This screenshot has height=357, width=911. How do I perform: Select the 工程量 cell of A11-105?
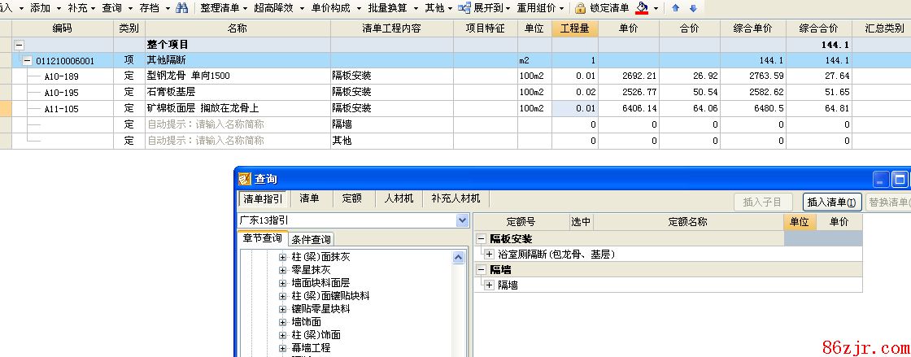575,108
